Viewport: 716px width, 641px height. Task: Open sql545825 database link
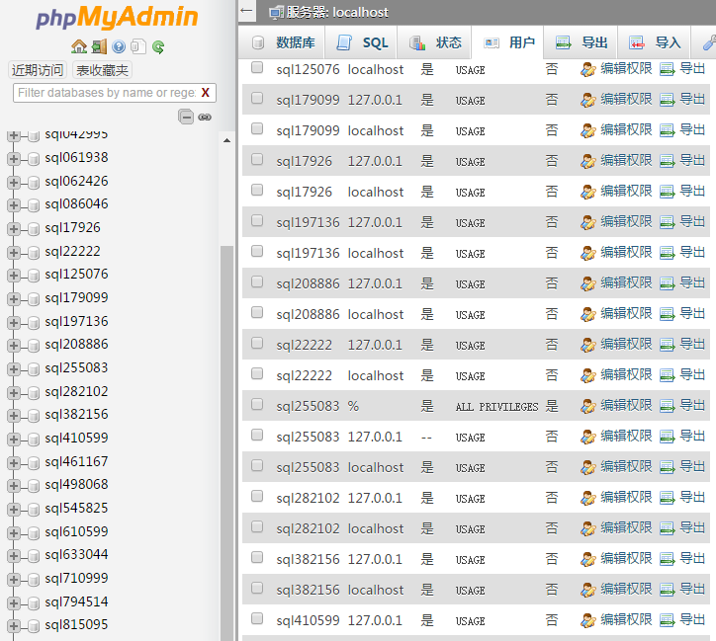click(76, 508)
